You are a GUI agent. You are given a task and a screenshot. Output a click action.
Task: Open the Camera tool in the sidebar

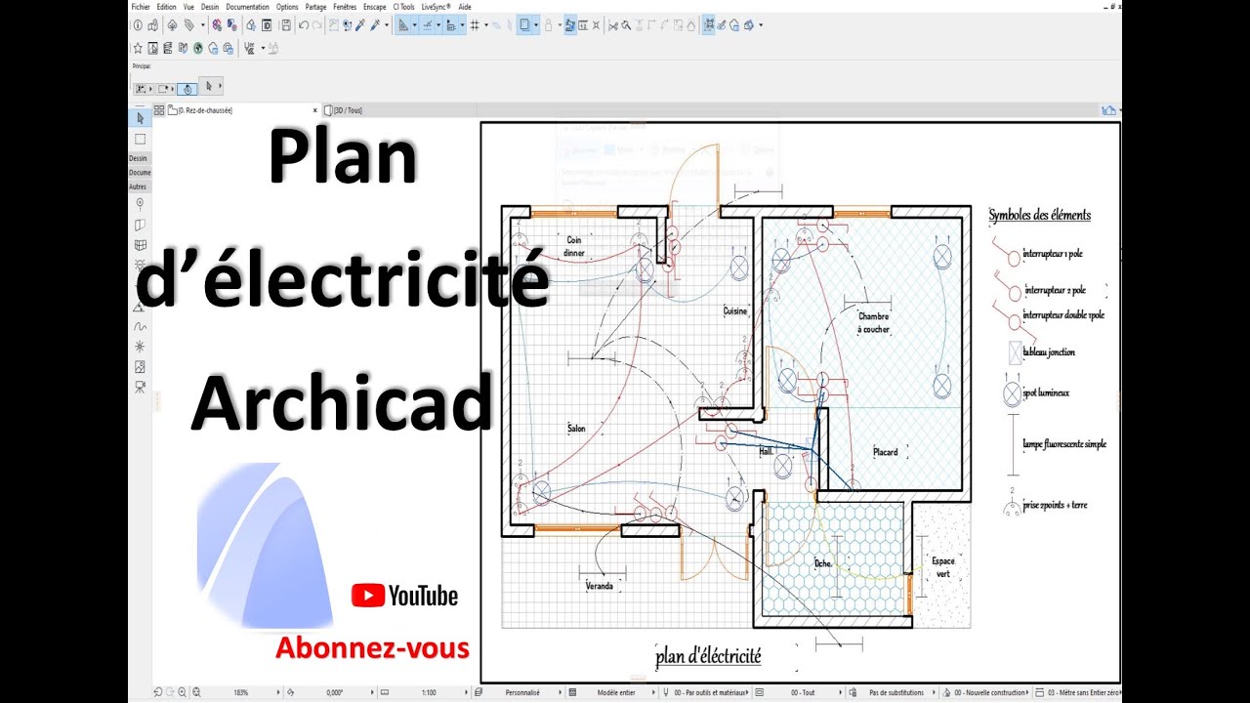[139, 385]
